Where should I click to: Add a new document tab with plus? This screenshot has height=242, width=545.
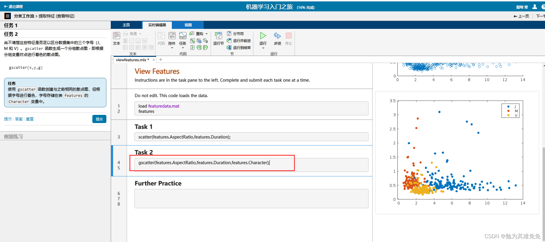161,59
